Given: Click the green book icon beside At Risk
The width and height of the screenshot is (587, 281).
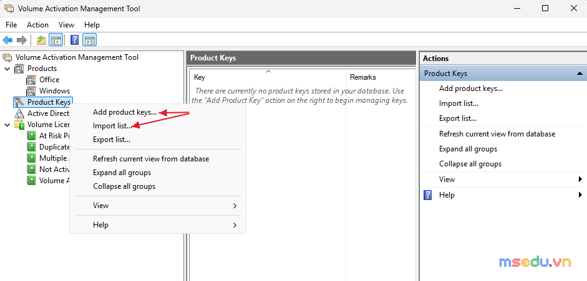Looking at the screenshot, I should coord(31,136).
